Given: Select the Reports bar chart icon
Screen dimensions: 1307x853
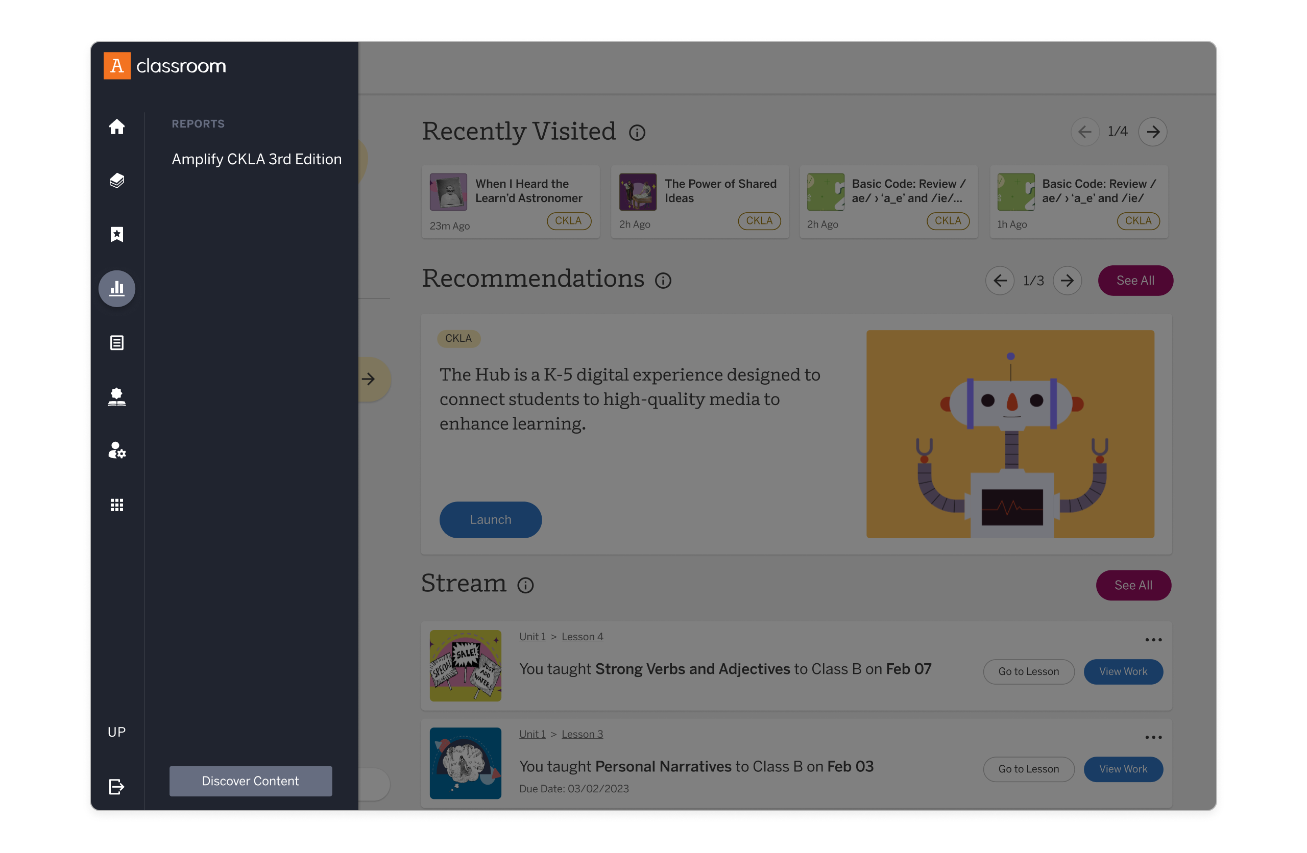Looking at the screenshot, I should point(116,288).
